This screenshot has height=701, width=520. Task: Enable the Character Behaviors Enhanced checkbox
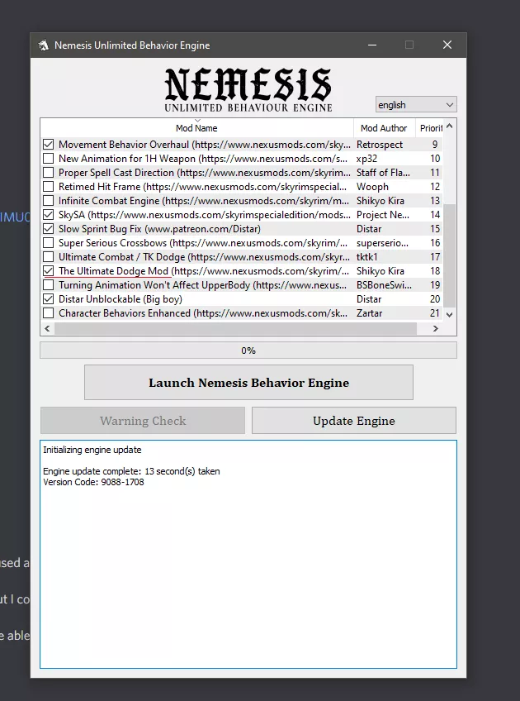(x=48, y=313)
